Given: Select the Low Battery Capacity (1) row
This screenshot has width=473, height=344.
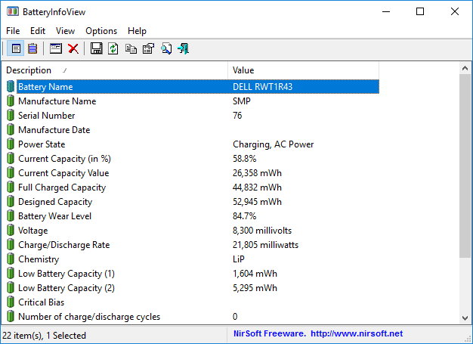Looking at the screenshot, I should point(193,274).
